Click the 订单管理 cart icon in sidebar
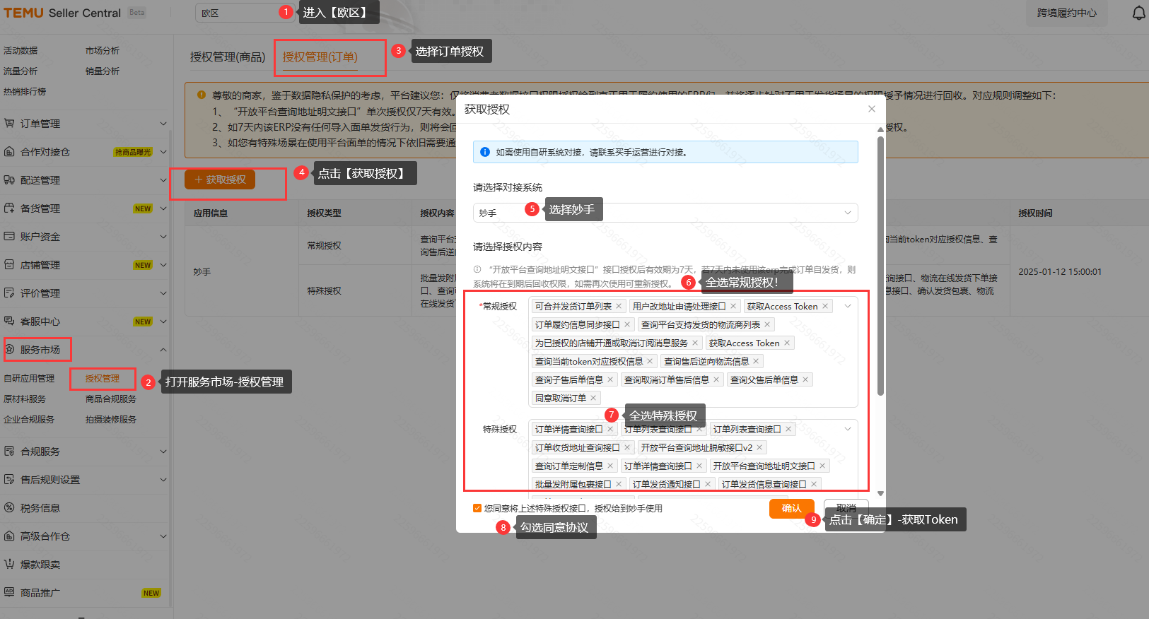Screen dimensions: 1149x619 (x=9, y=123)
